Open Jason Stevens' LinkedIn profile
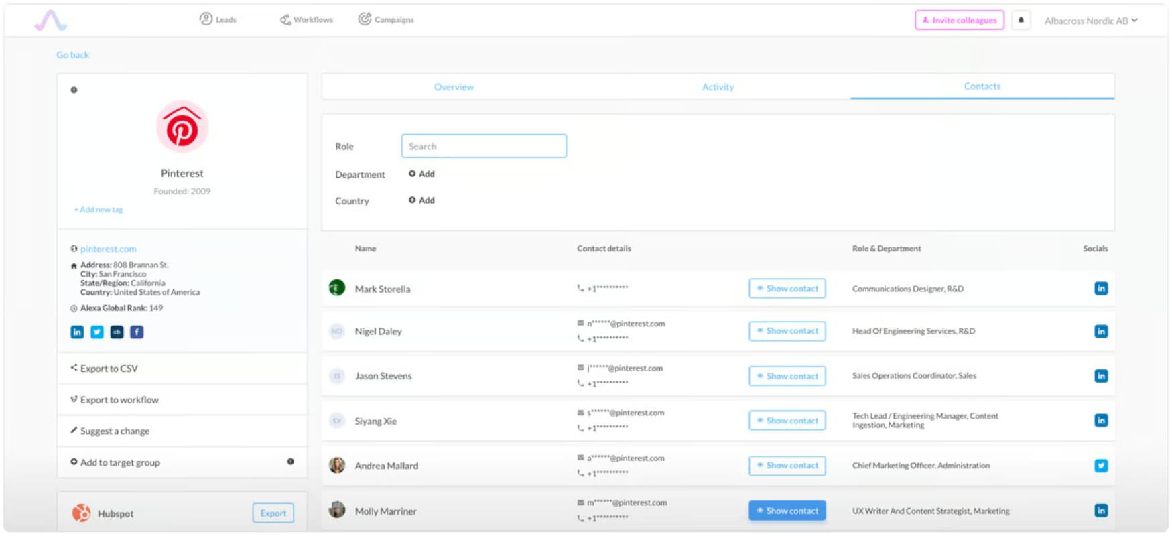 tap(1101, 376)
